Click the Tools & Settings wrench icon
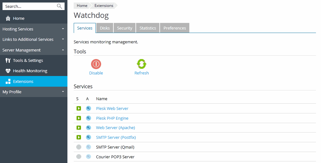The image size is (321, 163). [x=8, y=61]
